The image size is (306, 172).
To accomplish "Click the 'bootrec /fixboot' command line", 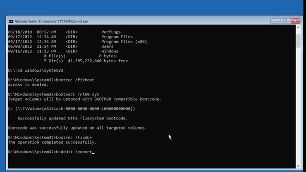I will (x=51, y=80).
